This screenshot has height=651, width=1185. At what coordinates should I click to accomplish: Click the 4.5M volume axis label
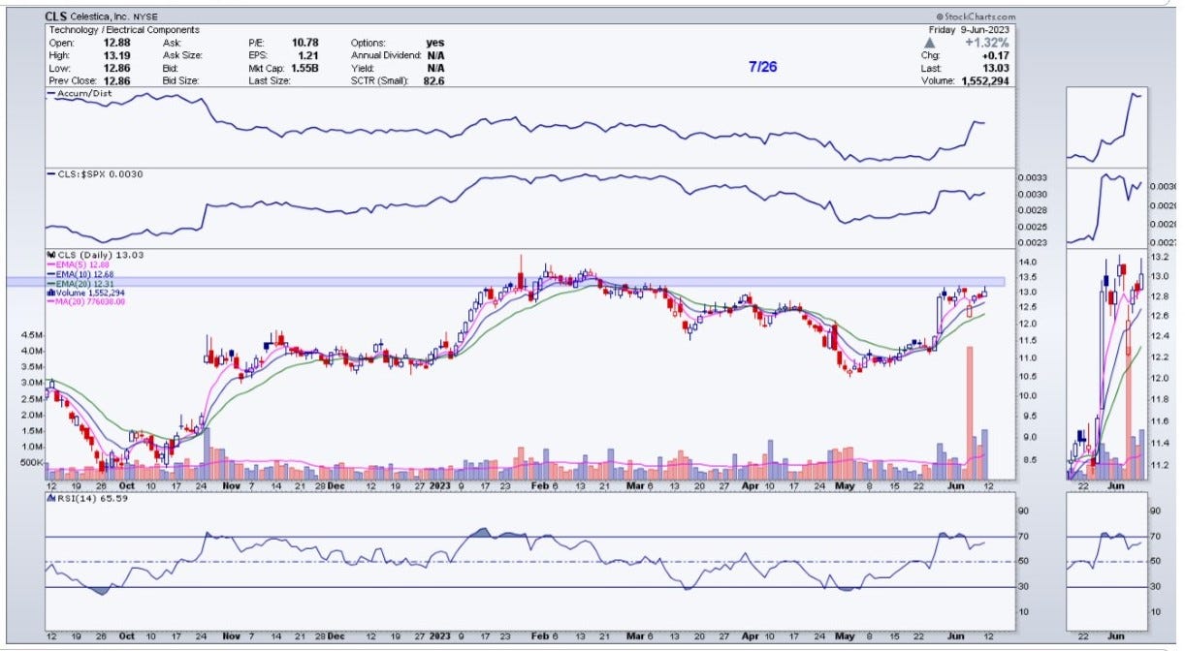pos(31,335)
